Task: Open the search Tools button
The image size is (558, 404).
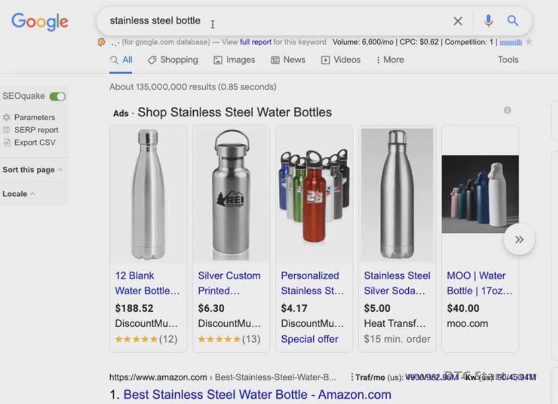Action: 508,60
